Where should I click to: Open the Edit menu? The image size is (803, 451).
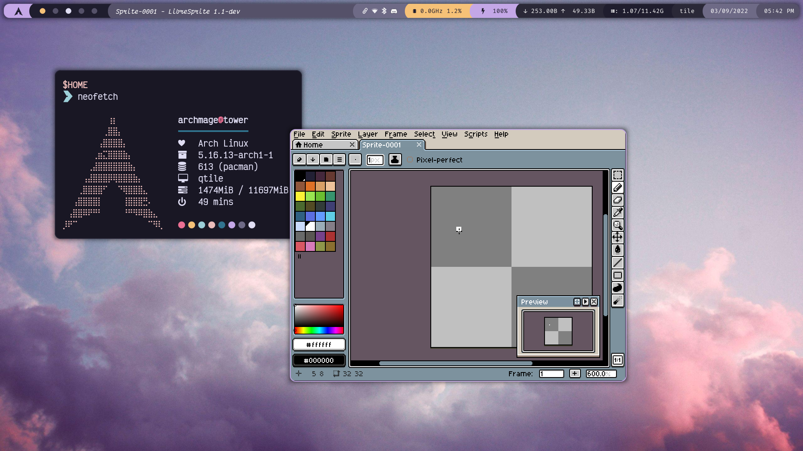318,134
